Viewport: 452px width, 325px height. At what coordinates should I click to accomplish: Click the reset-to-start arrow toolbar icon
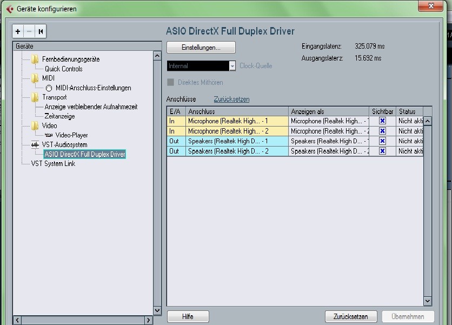tap(41, 31)
